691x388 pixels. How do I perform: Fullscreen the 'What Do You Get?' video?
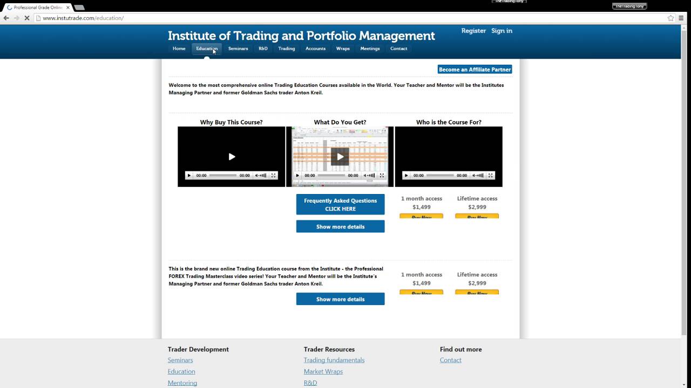point(382,175)
